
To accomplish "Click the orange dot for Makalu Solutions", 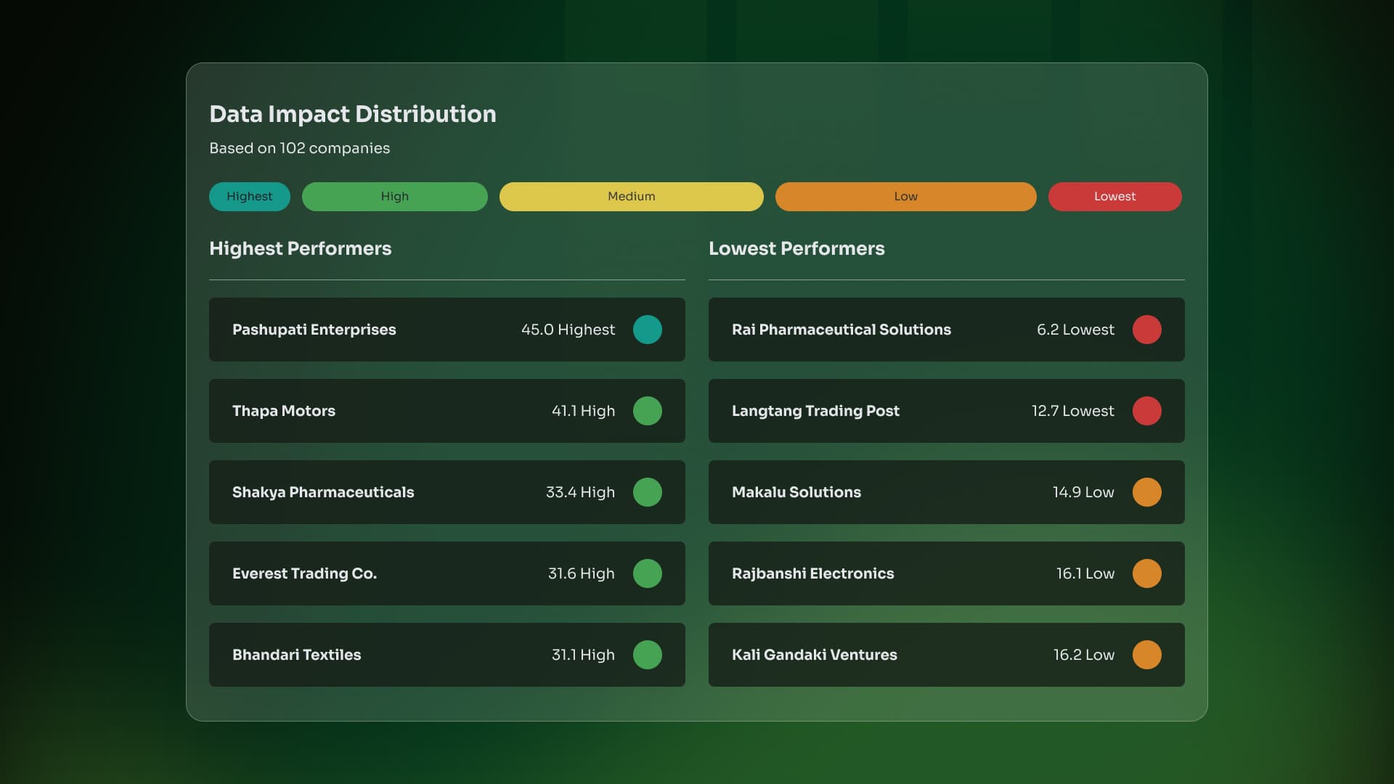I will (x=1146, y=492).
